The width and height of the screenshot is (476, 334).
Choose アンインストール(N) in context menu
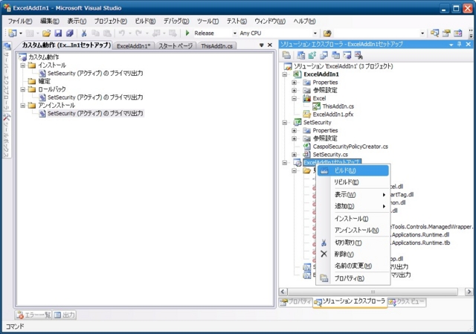point(353,230)
